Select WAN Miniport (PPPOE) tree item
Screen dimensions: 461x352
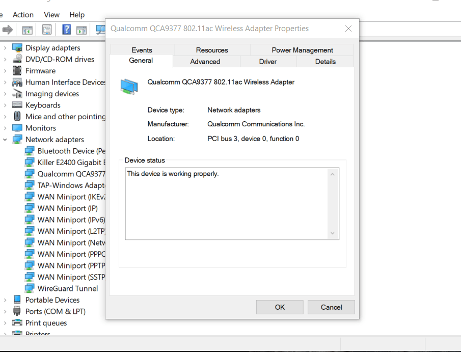pos(71,254)
